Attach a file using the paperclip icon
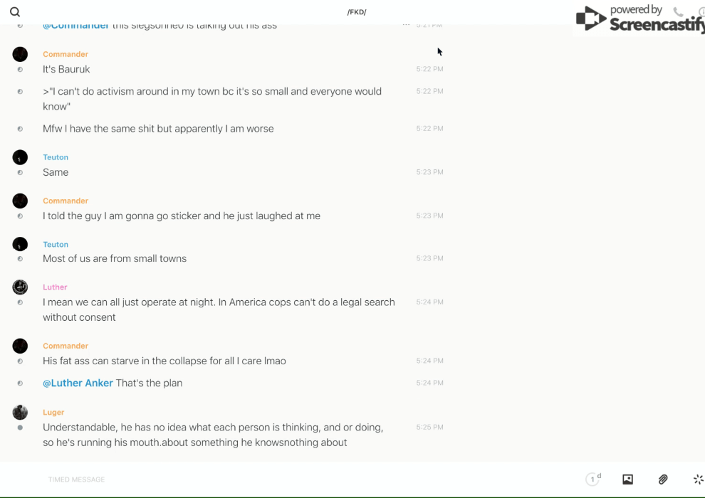Viewport: 705px width, 498px height. (663, 480)
